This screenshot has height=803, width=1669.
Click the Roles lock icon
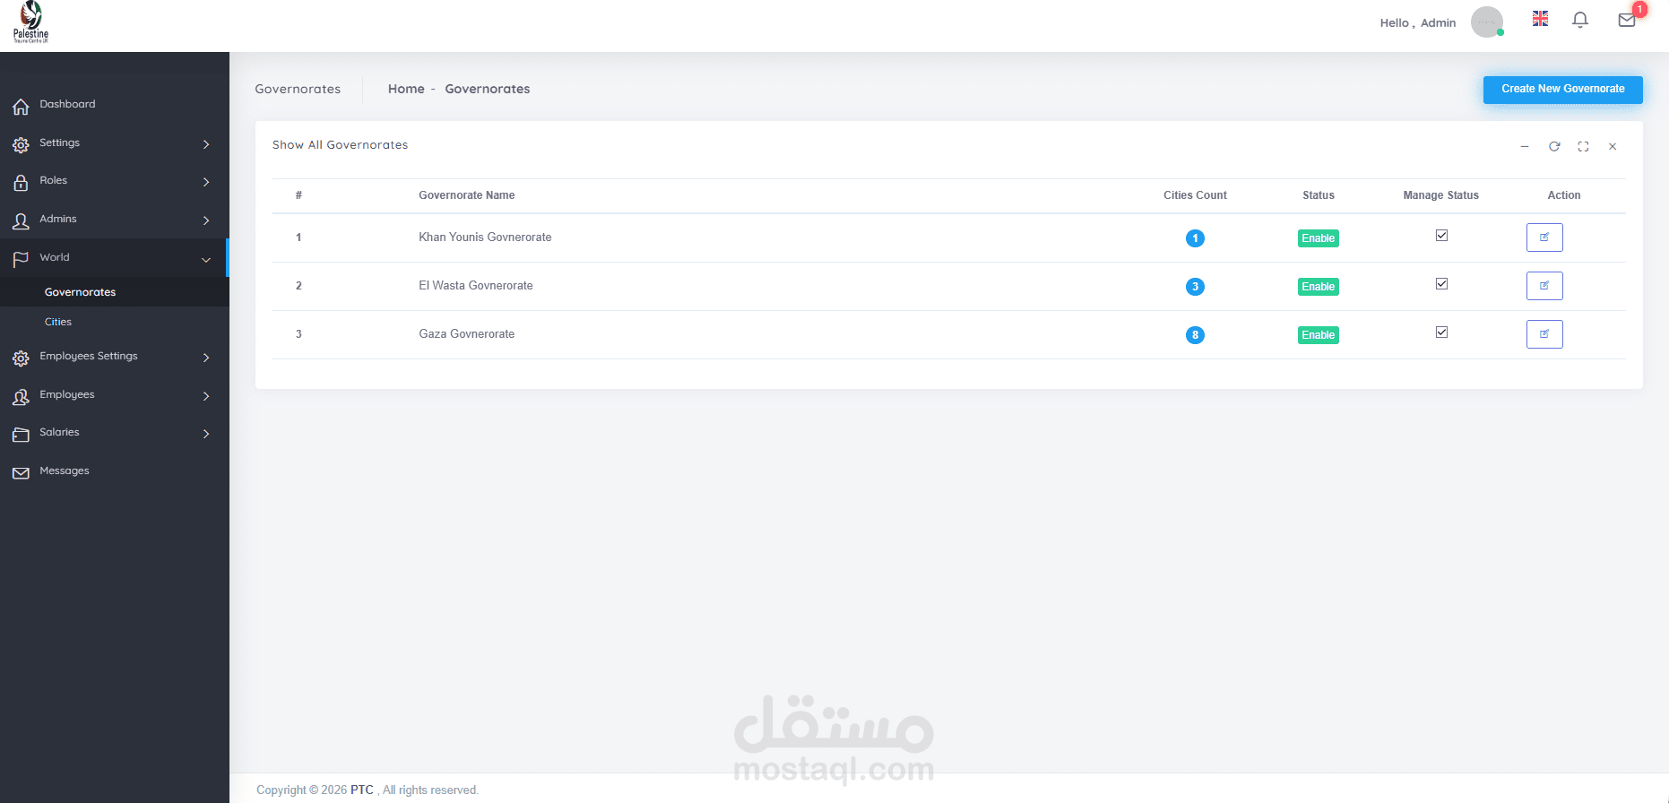point(21,183)
